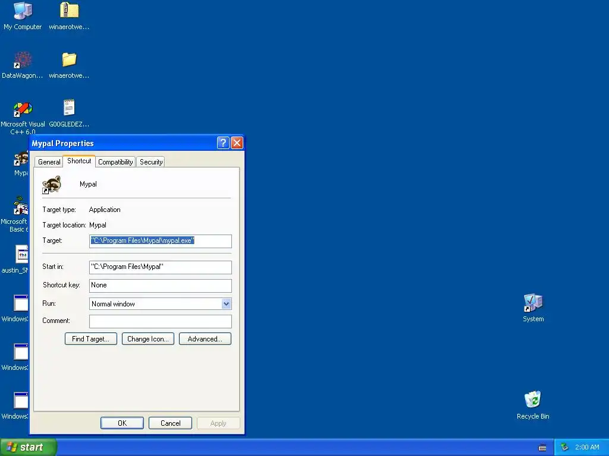Click the Target type value 'Application'

[x=105, y=210]
